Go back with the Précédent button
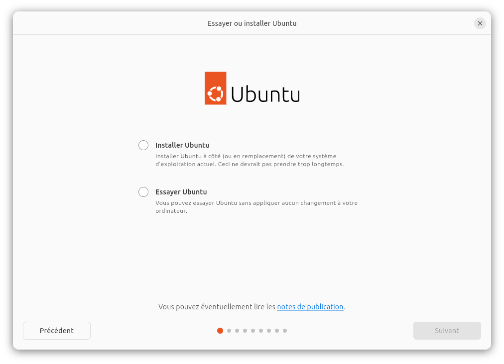The width and height of the screenshot is (504, 364). [x=57, y=331]
